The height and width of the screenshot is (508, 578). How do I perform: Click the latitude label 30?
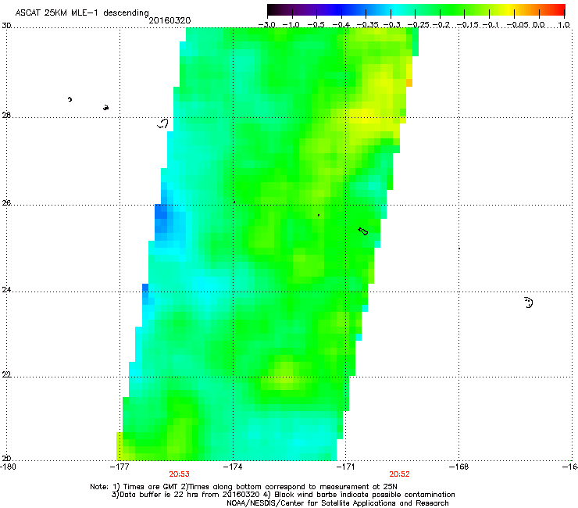pyautogui.click(x=6, y=26)
